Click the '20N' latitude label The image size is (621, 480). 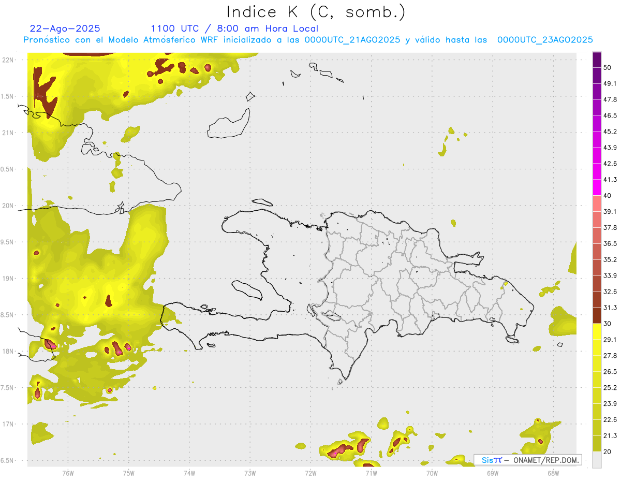click(x=9, y=206)
